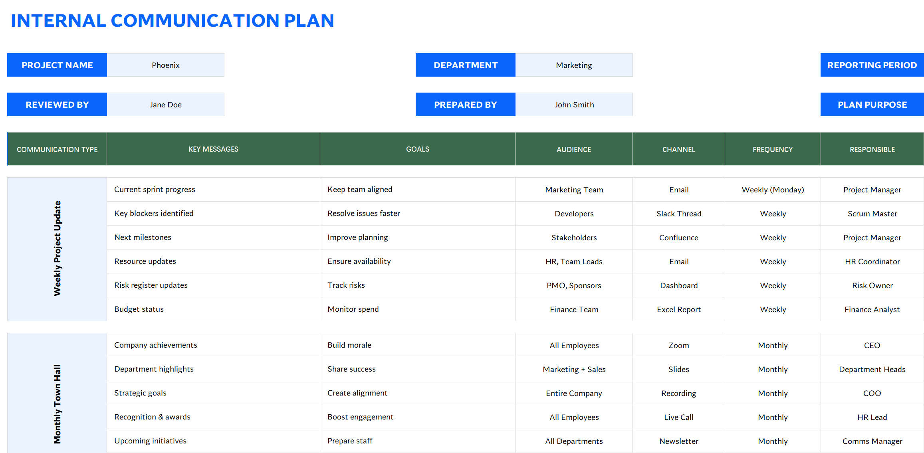The width and height of the screenshot is (924, 453).
Task: Select the Newsletter channel cell
Action: coord(679,441)
